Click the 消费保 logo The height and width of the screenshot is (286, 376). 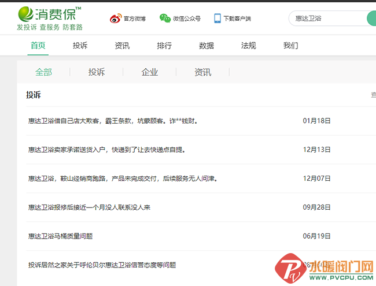click(x=50, y=14)
